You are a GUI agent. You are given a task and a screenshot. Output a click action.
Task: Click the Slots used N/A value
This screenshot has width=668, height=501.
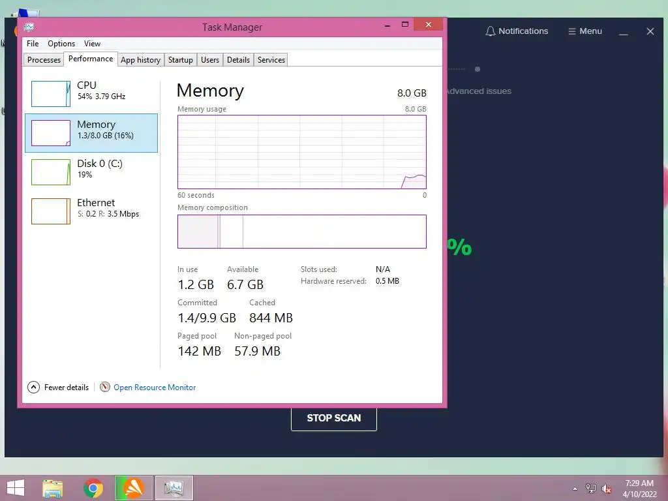click(x=382, y=269)
